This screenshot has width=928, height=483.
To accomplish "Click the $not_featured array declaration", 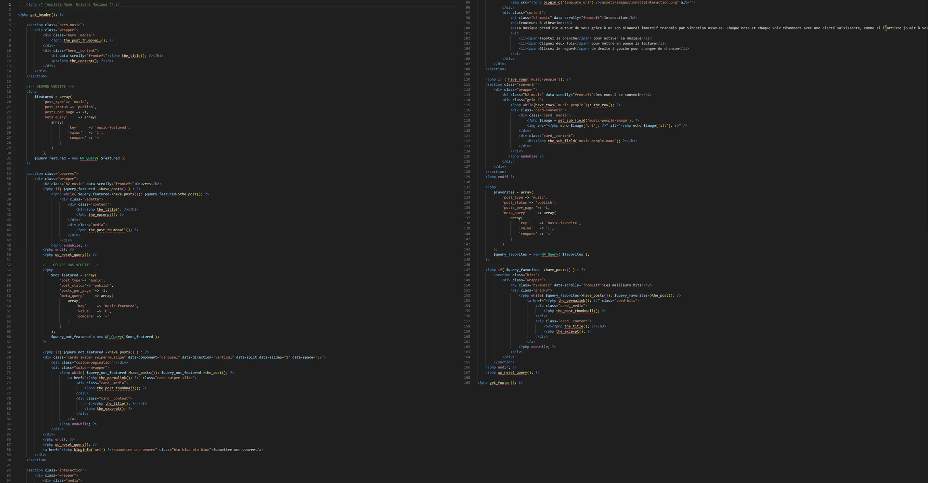I will coord(64,275).
